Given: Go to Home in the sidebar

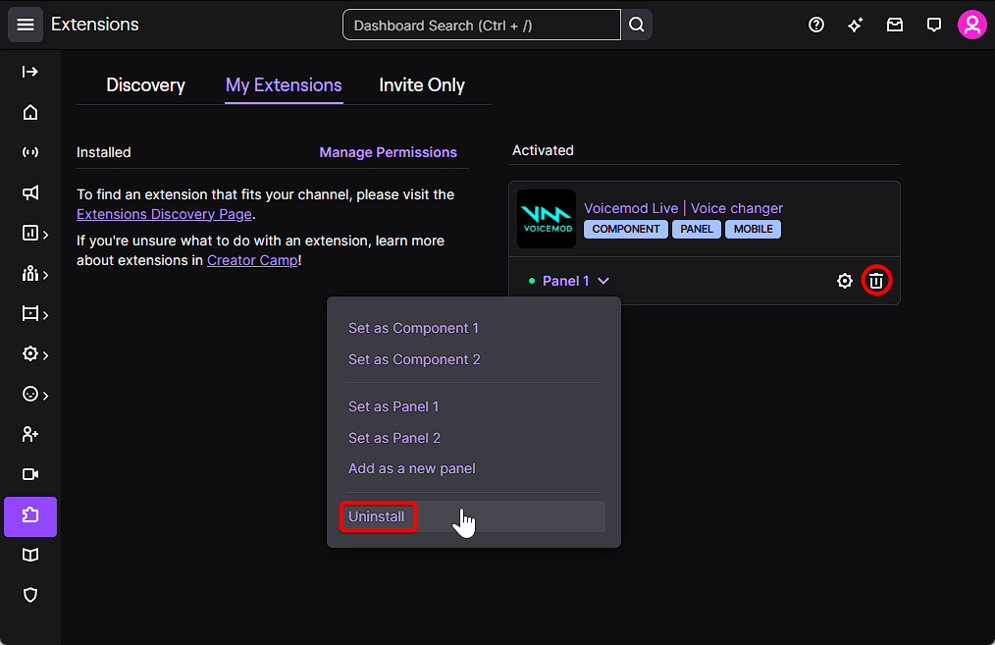Looking at the screenshot, I should tap(30, 112).
